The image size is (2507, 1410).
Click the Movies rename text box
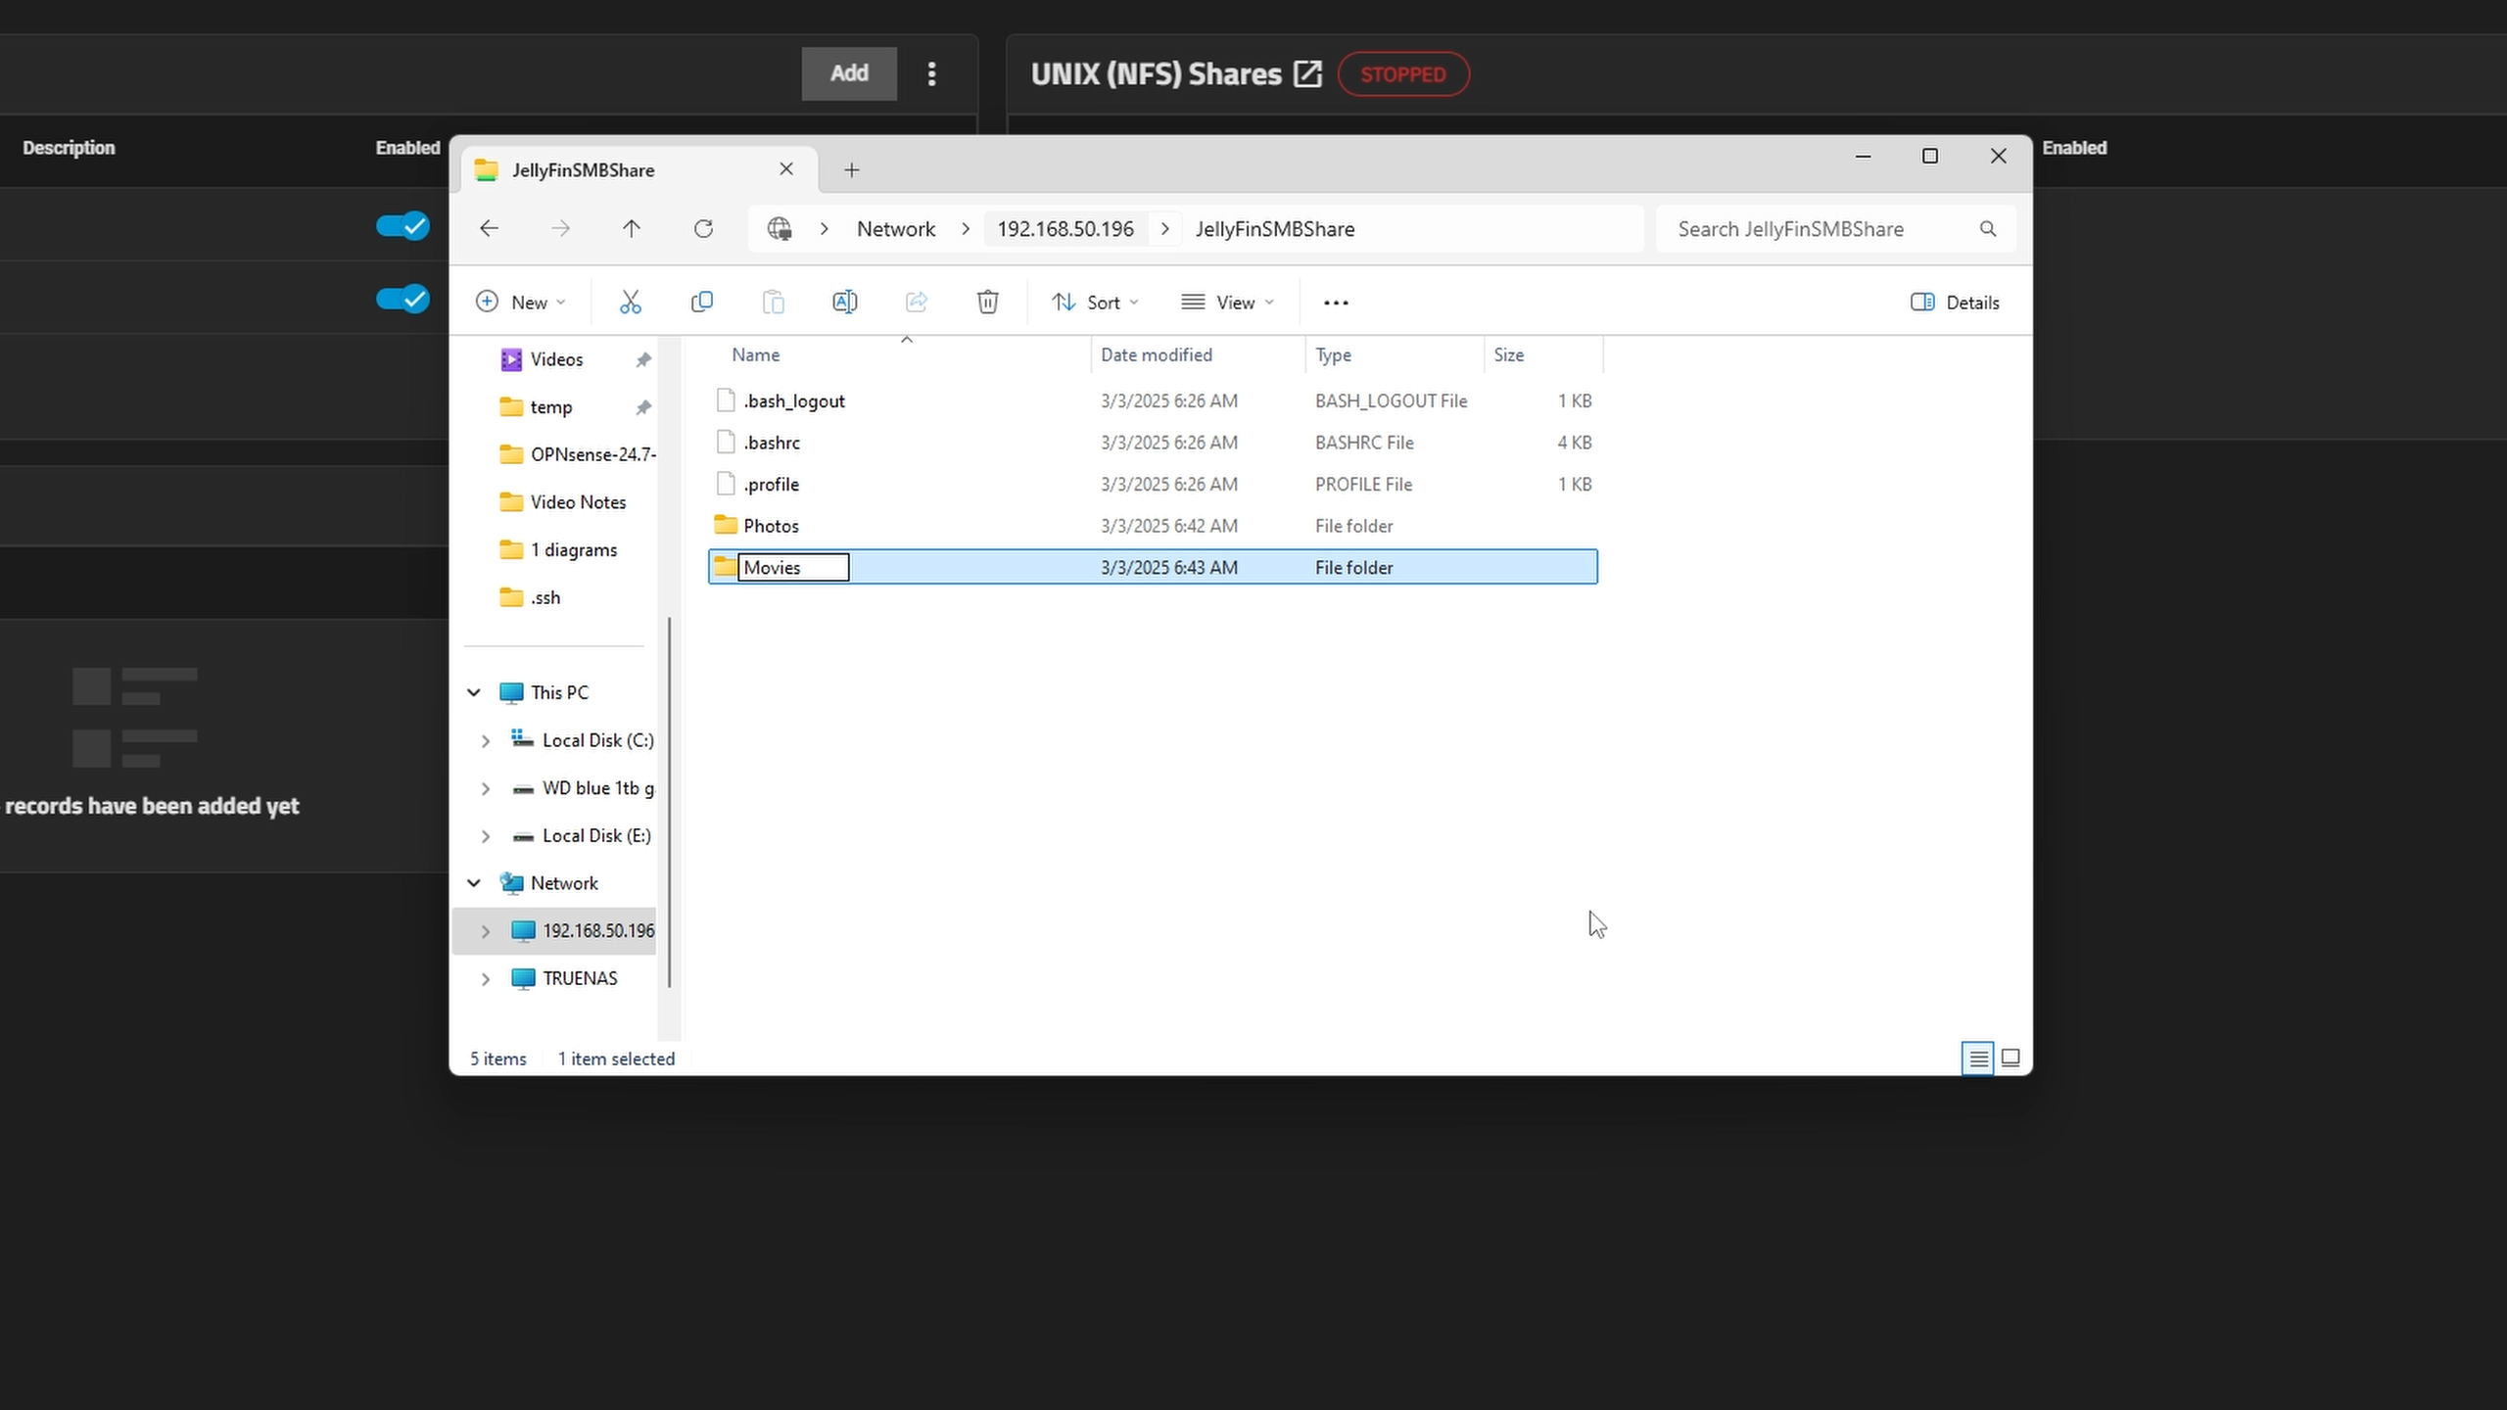793,568
